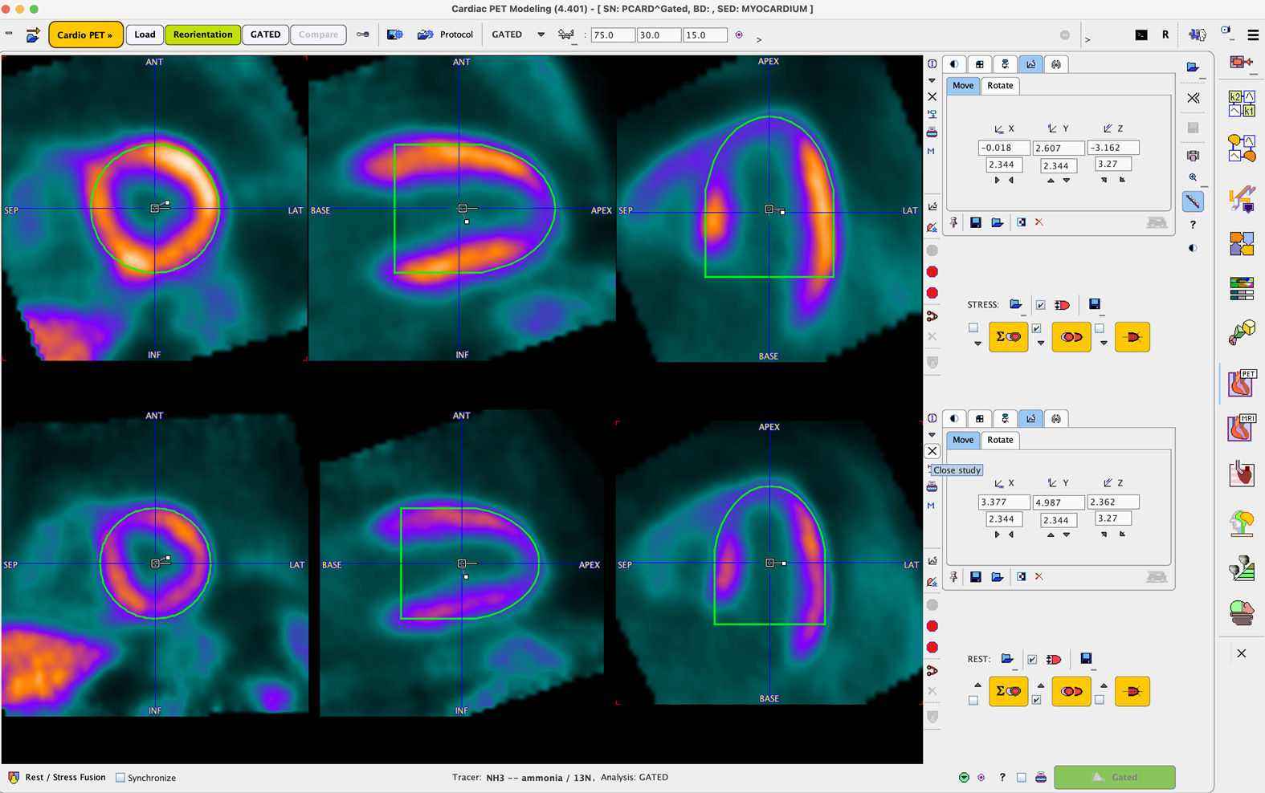Click STRESS heart-overlap yellow button
The width and height of the screenshot is (1265, 793).
tap(1071, 337)
